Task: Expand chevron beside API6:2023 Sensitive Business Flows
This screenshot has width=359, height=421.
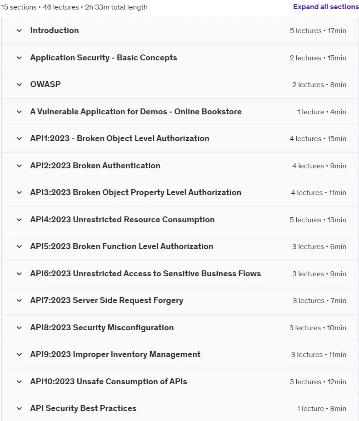Action: tap(19, 274)
